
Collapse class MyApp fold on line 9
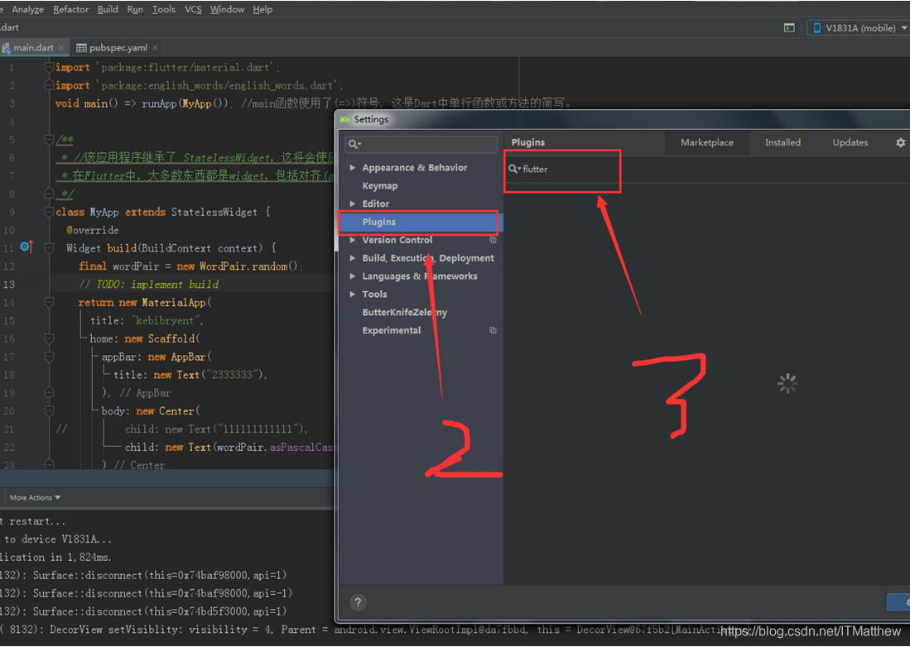point(50,212)
